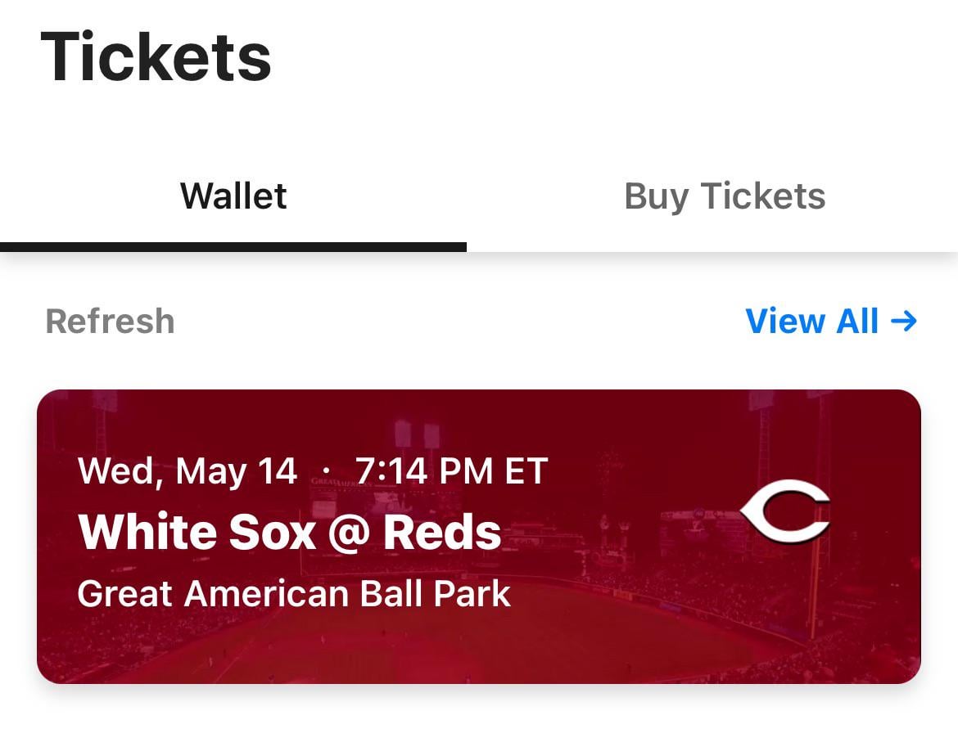Screen dimensions: 958x747
Task: Click the active tab underline beneath Wallet
Action: (x=233, y=244)
